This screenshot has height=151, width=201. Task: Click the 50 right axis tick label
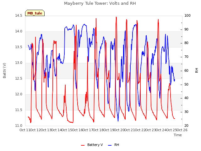[x=186, y=85]
